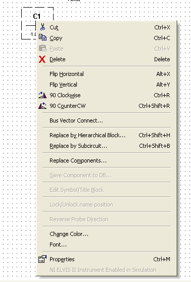
Task: Click the Copy pages icon
Action: click(x=42, y=37)
